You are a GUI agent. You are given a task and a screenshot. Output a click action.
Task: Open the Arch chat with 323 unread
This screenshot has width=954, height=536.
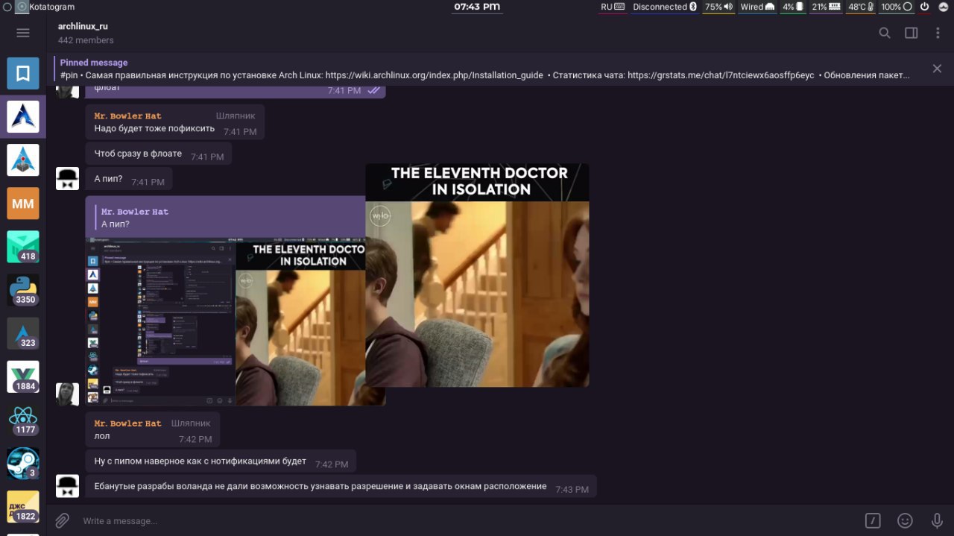coord(23,333)
